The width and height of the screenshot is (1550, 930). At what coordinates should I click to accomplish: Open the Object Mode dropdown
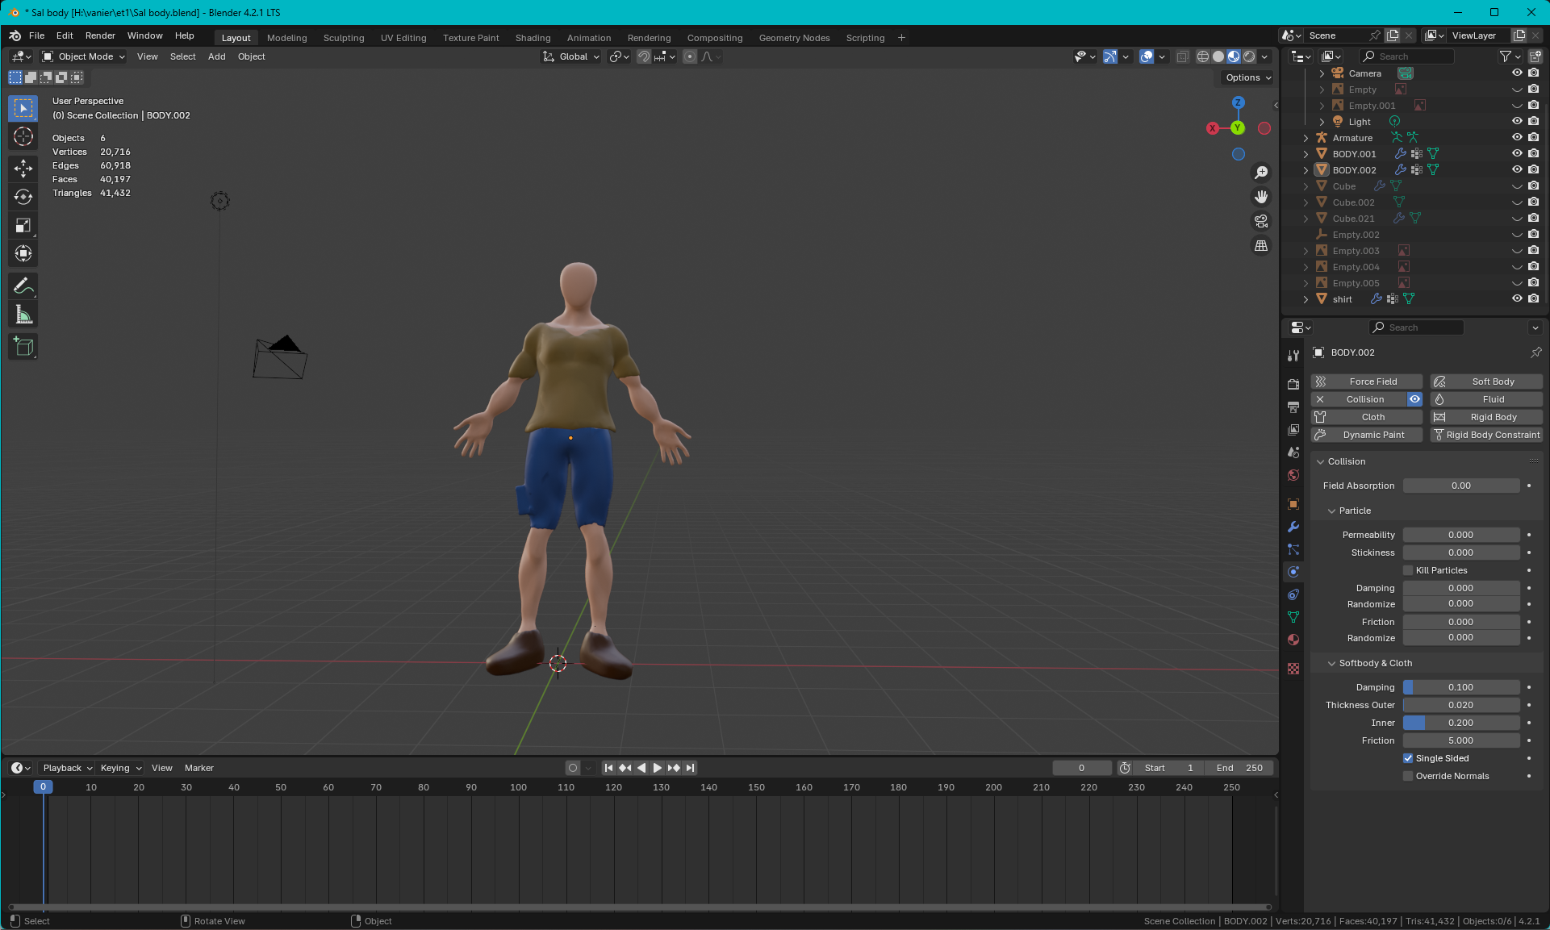pyautogui.click(x=84, y=56)
